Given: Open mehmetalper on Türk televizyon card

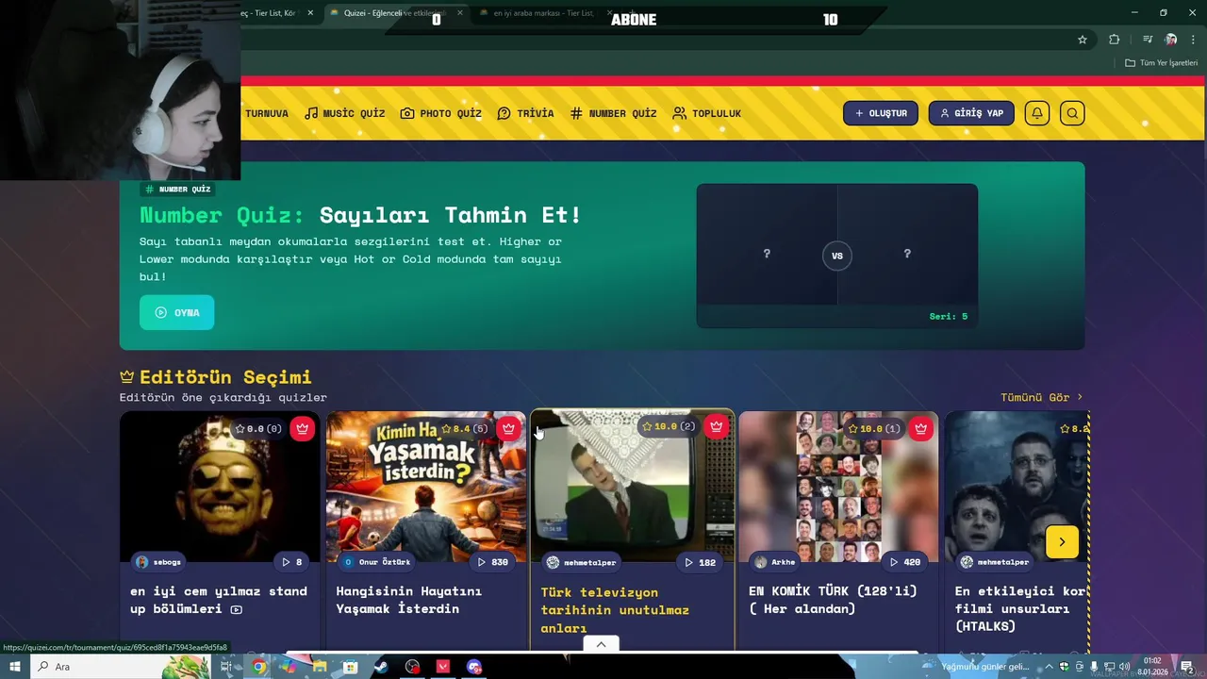Looking at the screenshot, I should click(582, 562).
